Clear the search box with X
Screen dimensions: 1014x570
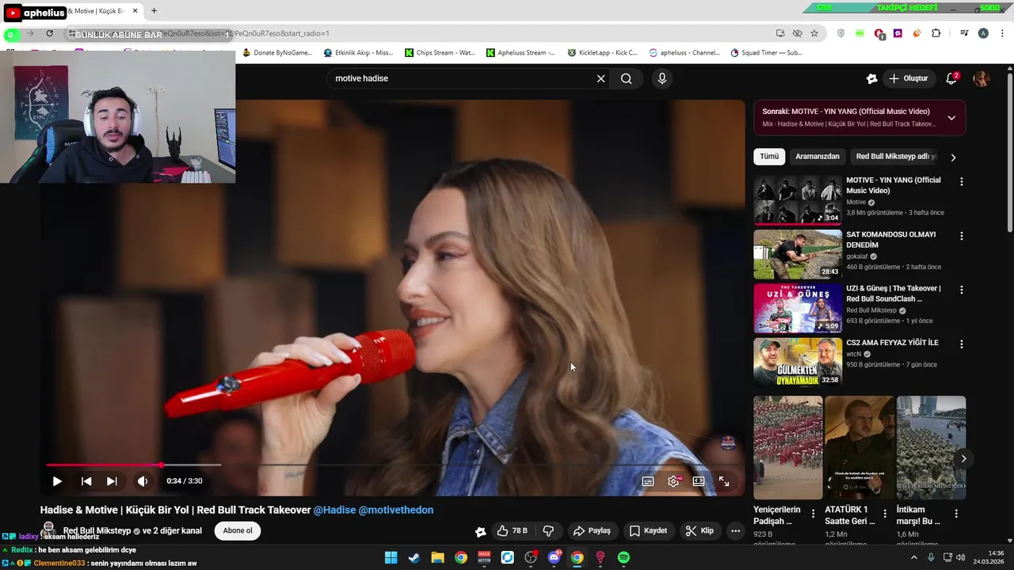[x=600, y=78]
